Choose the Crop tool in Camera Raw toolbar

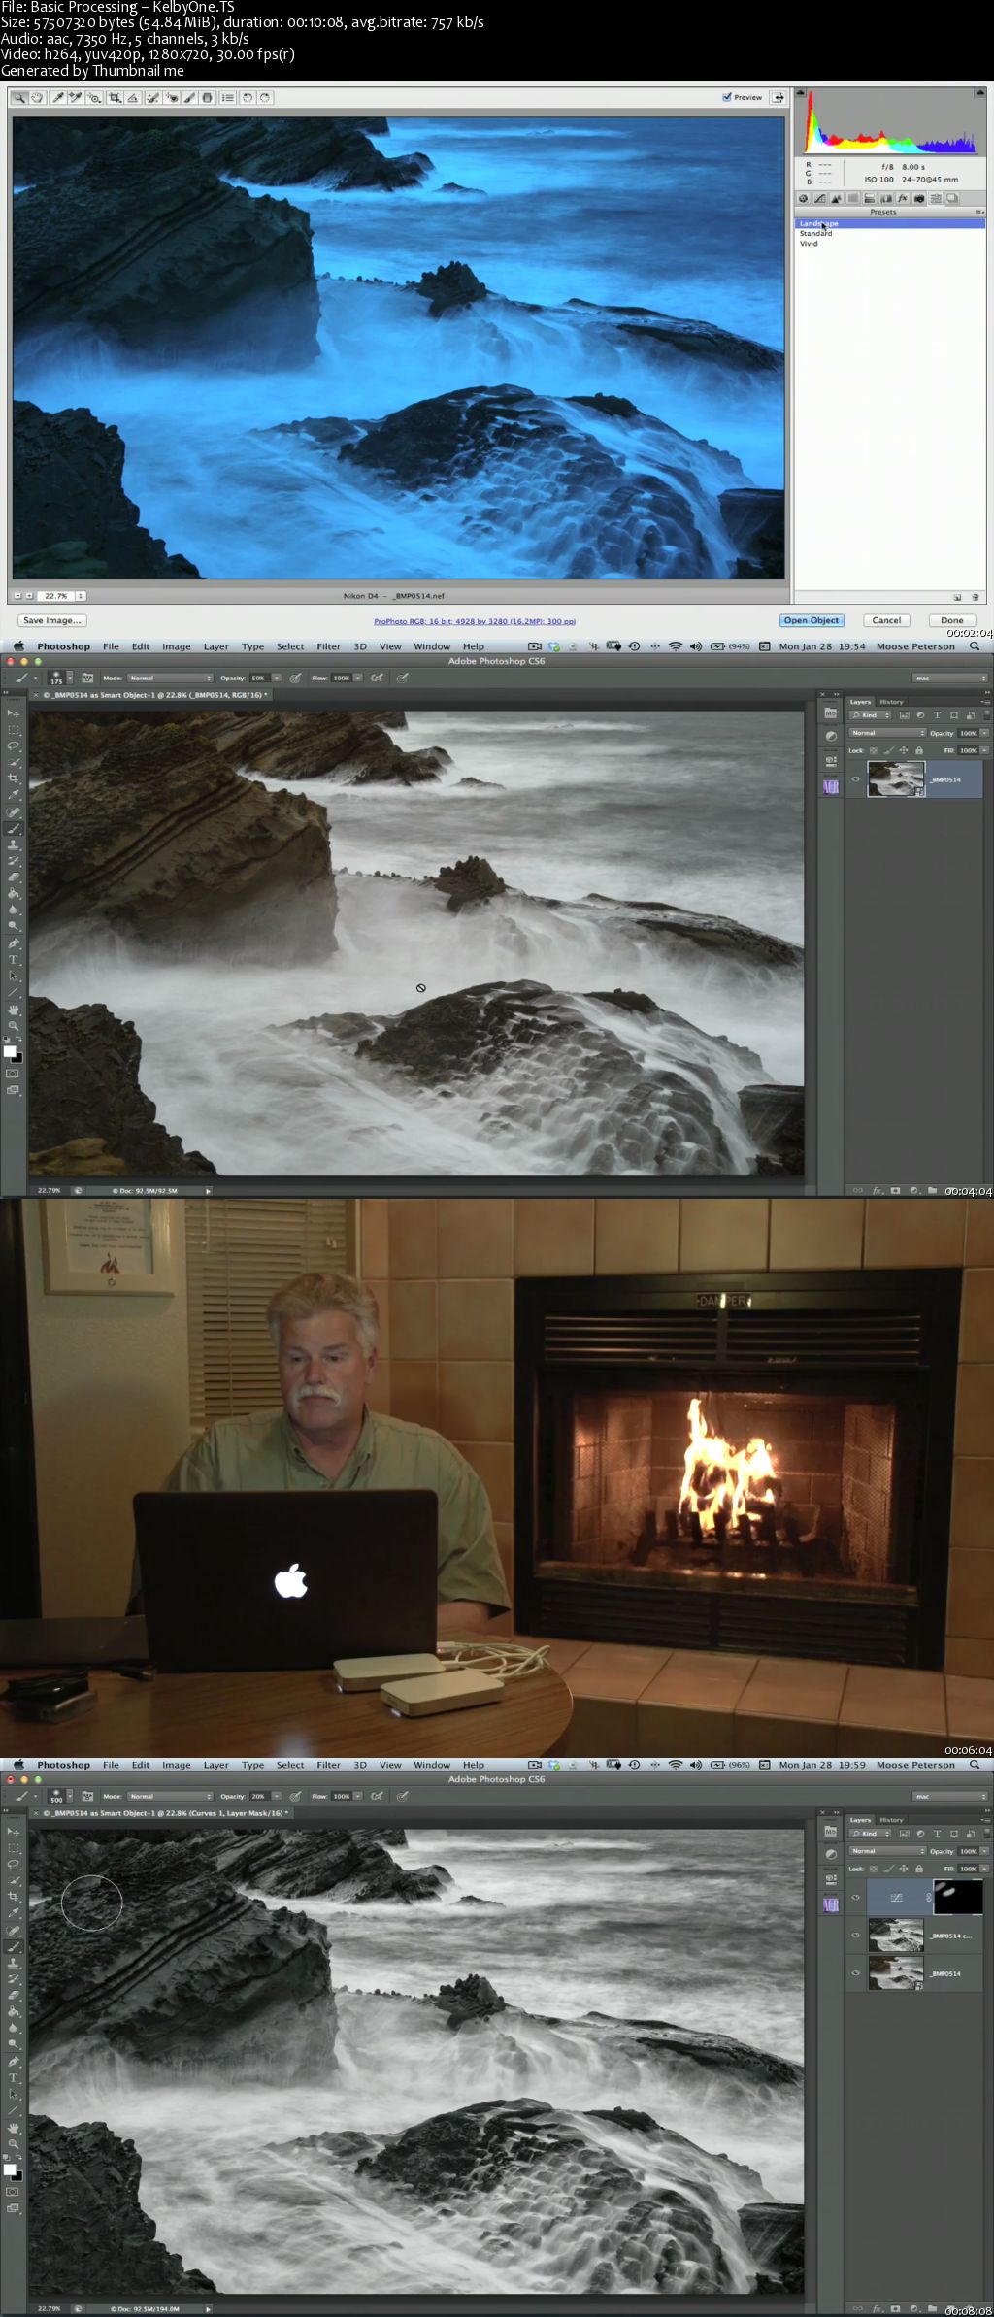click(115, 98)
